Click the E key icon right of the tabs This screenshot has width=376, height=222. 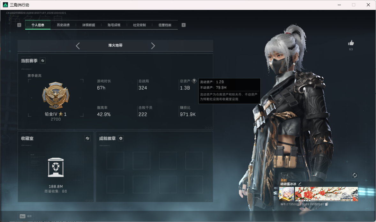184,25
